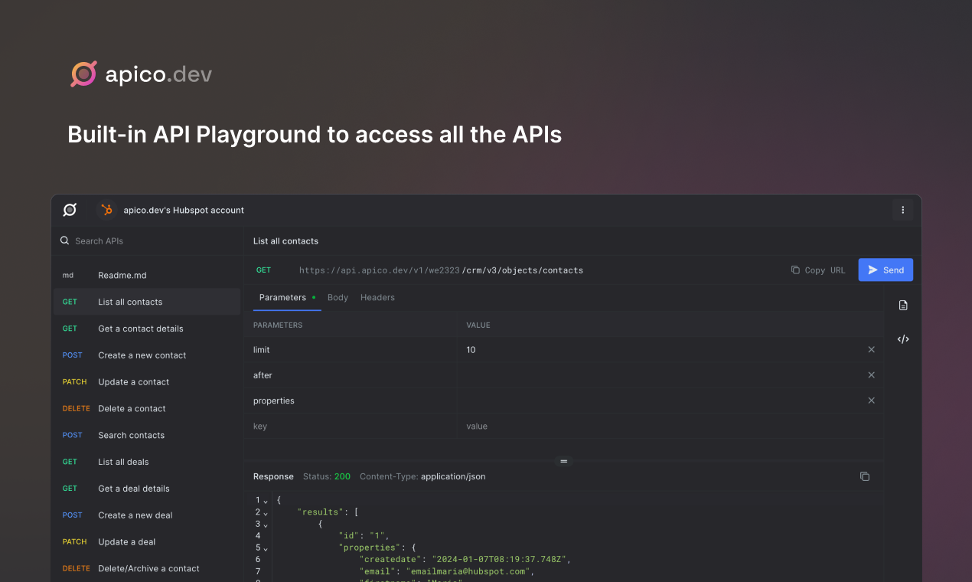This screenshot has width=972, height=582.
Task: Click the Status 200 indicator
Action: click(x=327, y=476)
